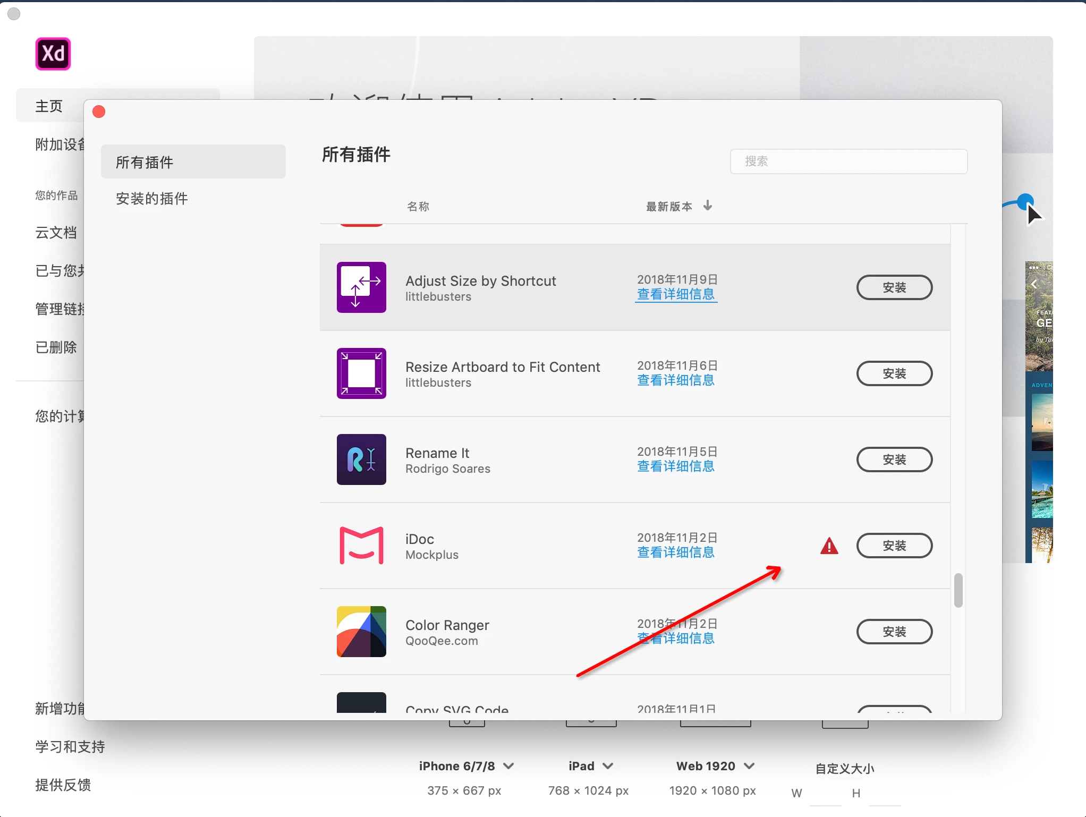The image size is (1086, 817).
Task: Click the Adjust Size by Shortcut plugin icon
Action: (361, 287)
